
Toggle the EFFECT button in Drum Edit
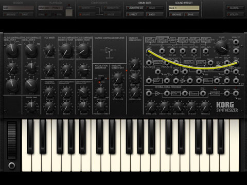click(135, 14)
